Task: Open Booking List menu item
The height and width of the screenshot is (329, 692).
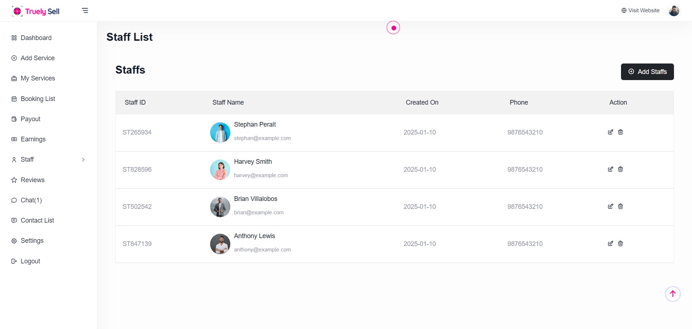Action: pos(38,99)
